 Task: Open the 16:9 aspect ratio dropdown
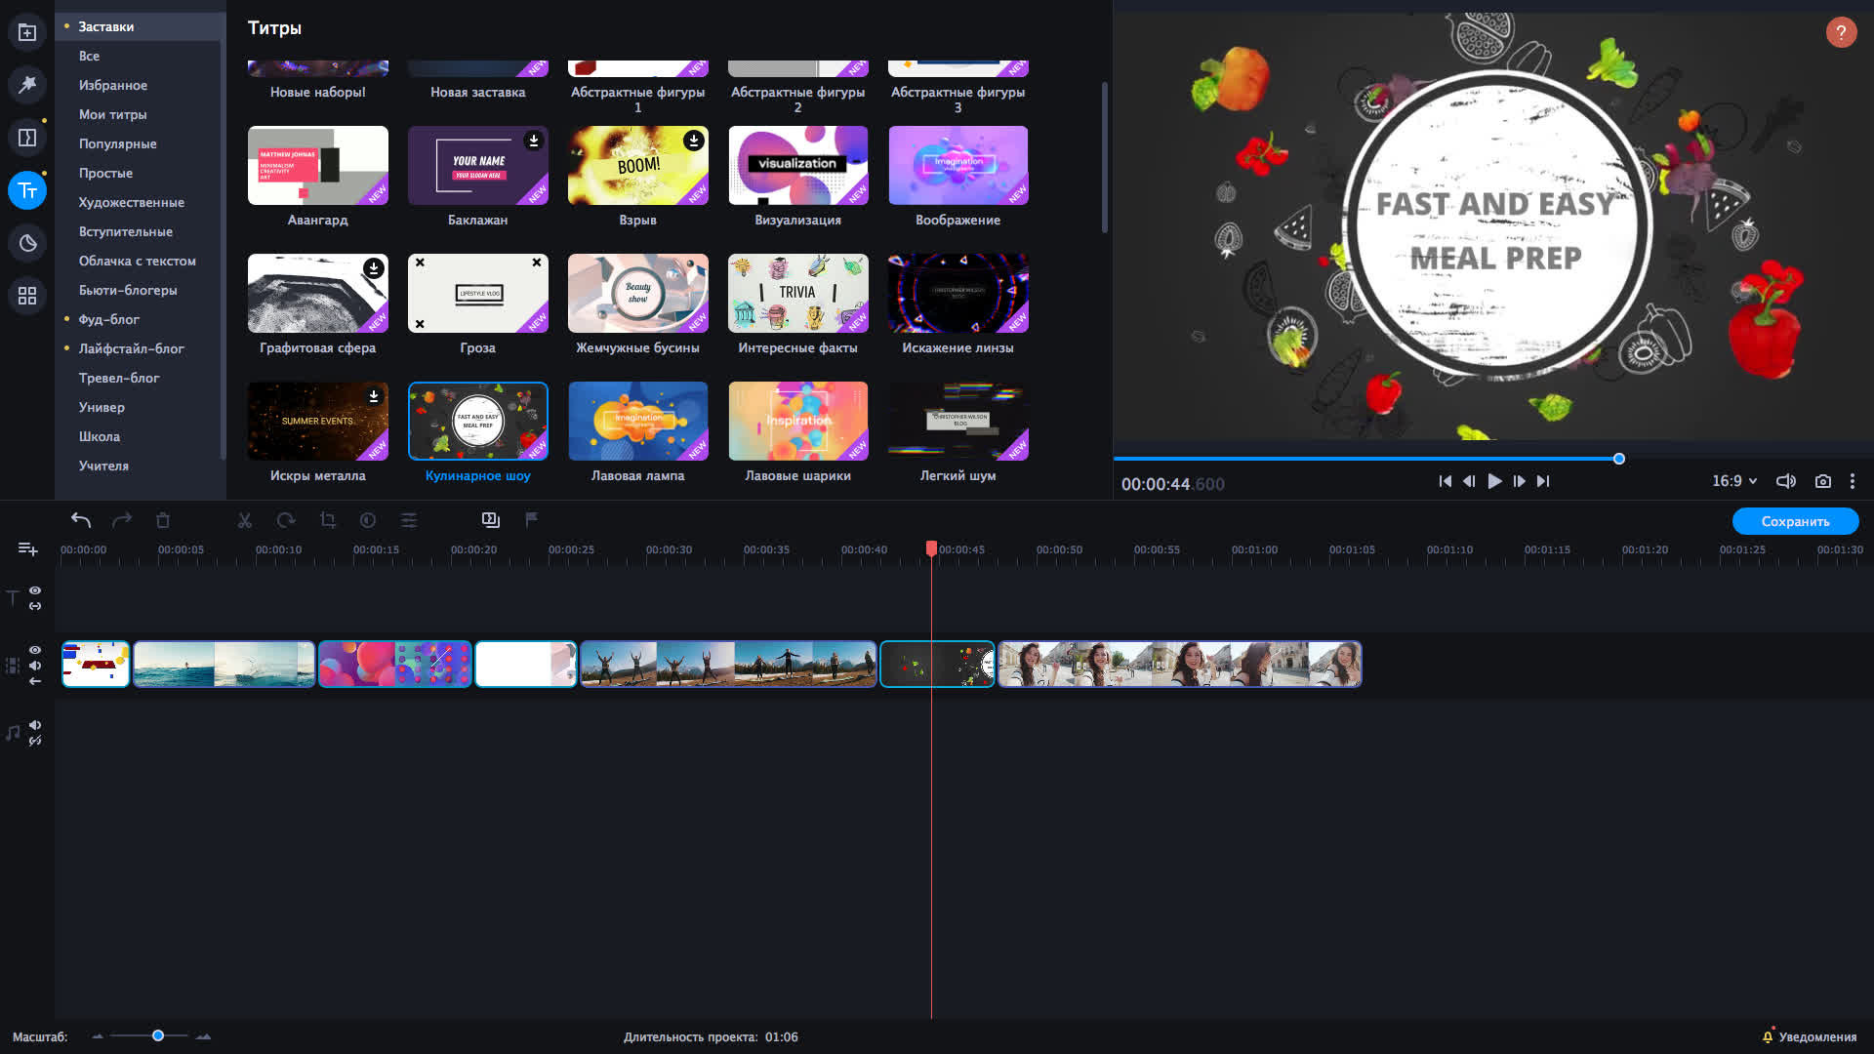(1734, 481)
